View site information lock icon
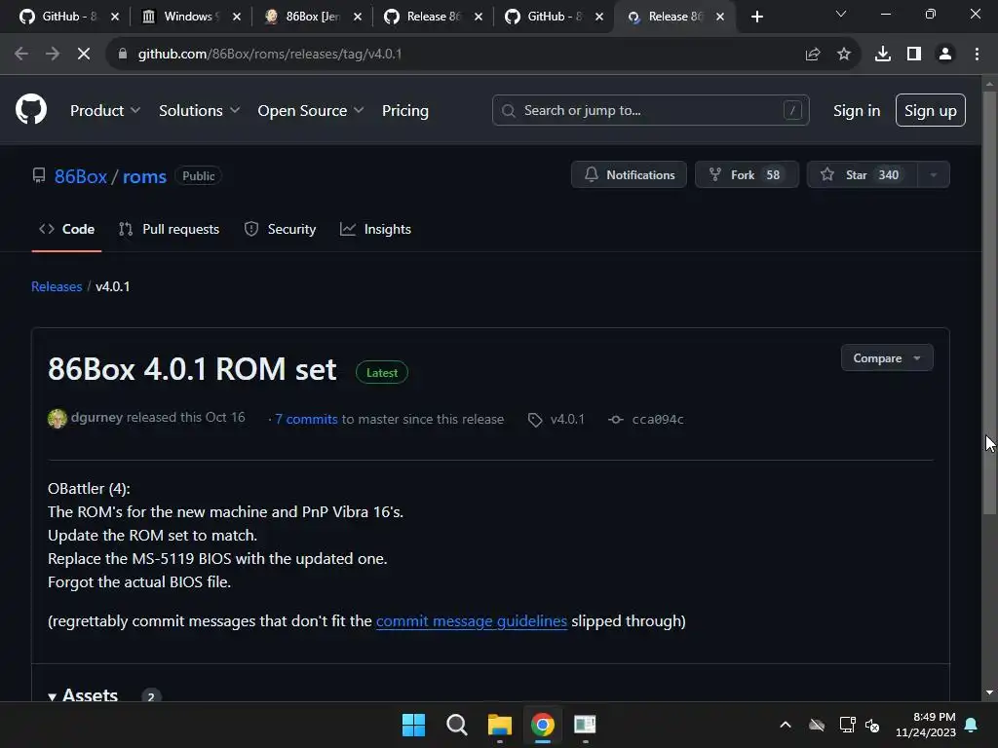998x748 pixels. pyautogui.click(x=123, y=55)
